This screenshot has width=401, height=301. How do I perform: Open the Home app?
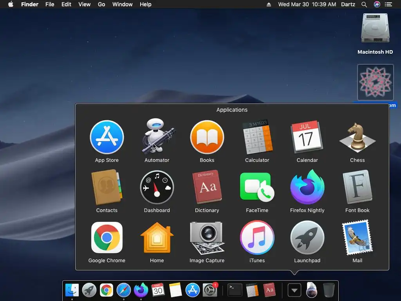[157, 238]
